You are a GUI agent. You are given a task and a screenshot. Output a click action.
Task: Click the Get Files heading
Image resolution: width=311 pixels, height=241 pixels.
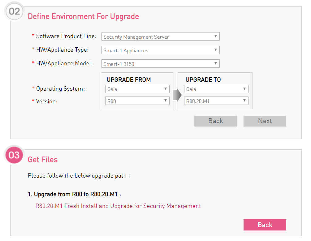[43, 160]
